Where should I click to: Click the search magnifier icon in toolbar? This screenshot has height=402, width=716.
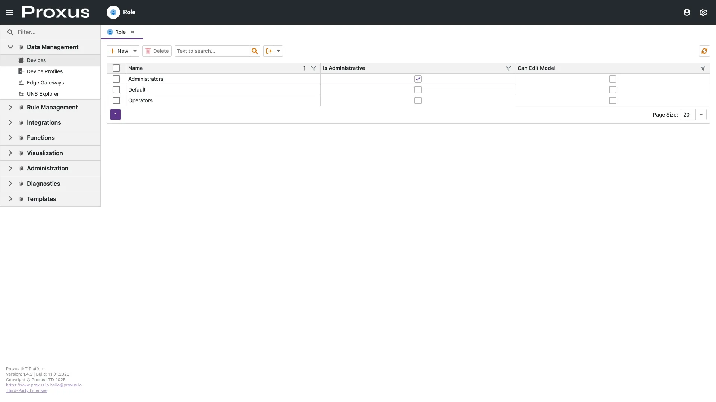pos(255,51)
